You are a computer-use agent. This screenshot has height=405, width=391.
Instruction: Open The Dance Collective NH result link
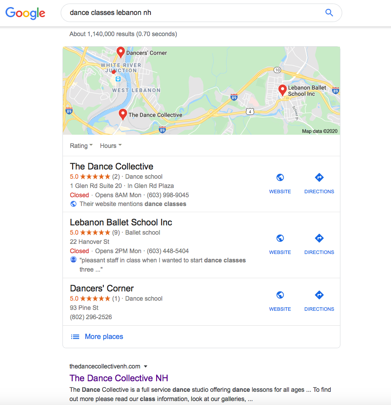(119, 378)
